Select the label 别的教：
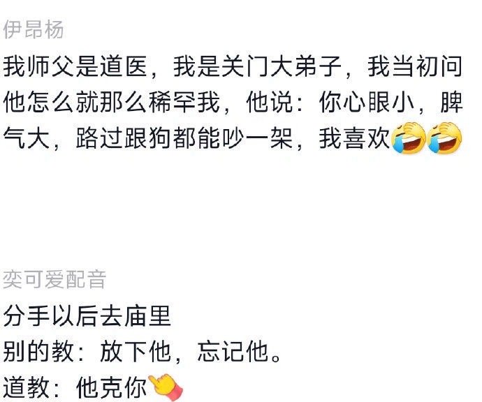The image size is (482, 402). (x=43, y=351)
